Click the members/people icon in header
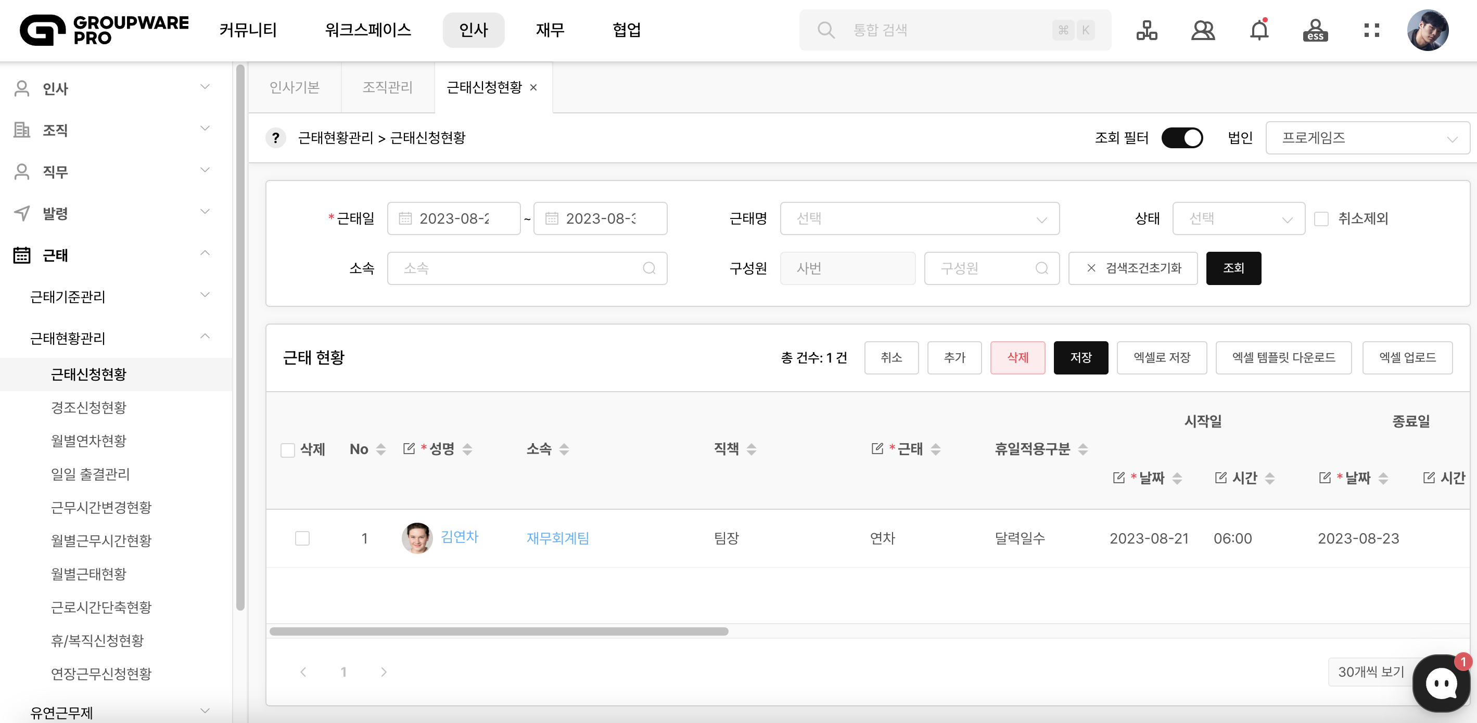This screenshot has height=723, width=1477. pos(1202,30)
